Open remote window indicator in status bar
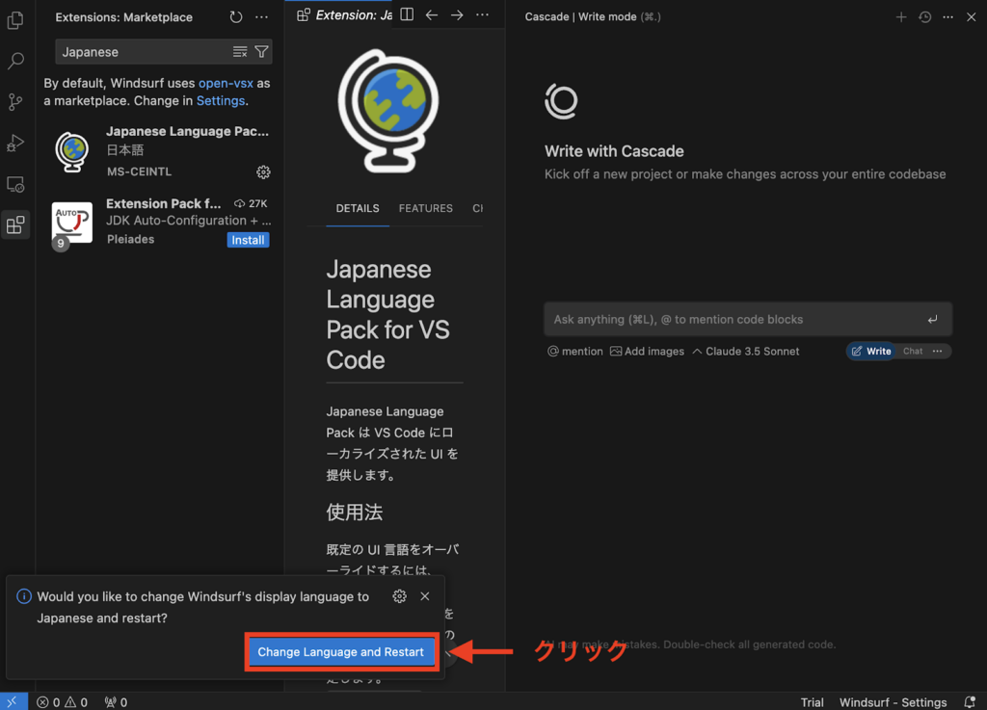 pos(13,702)
